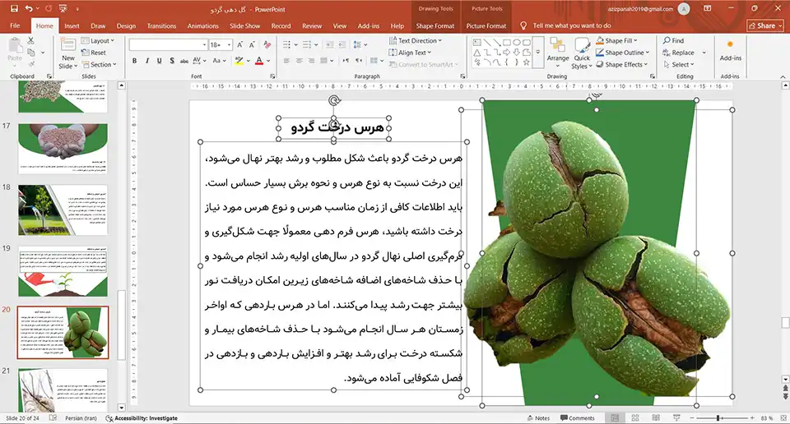Click the Copy icon in Clipboard
The image size is (790, 424).
pyautogui.click(x=31, y=53)
